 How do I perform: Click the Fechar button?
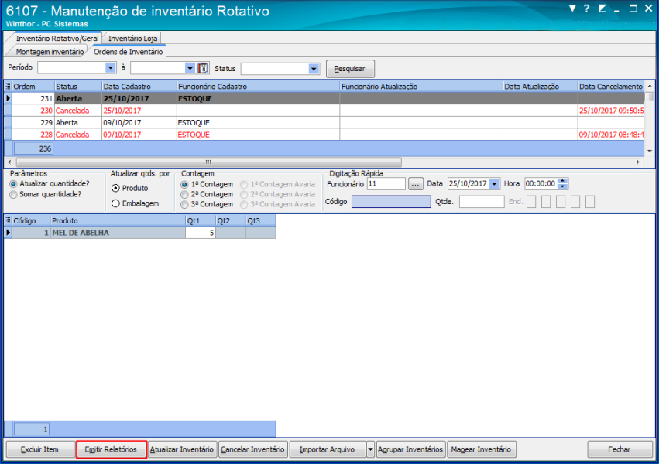coord(619,449)
